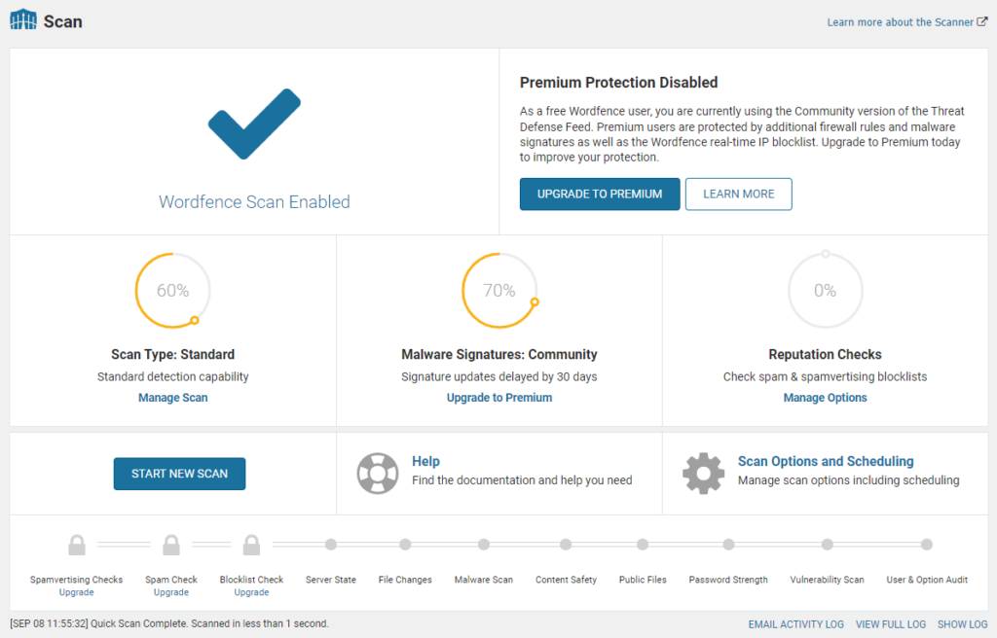This screenshot has width=997, height=638.
Task: Click the 0% Reputation Checks progress circle
Action: 826,291
